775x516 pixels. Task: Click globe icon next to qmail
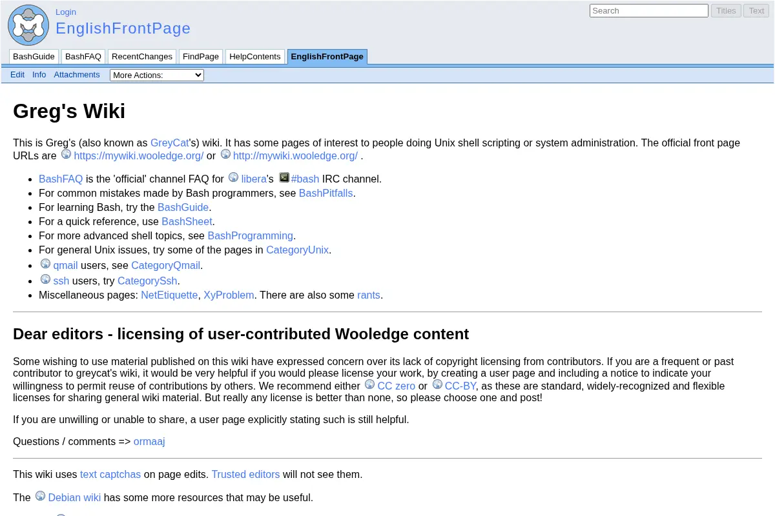[45, 264]
